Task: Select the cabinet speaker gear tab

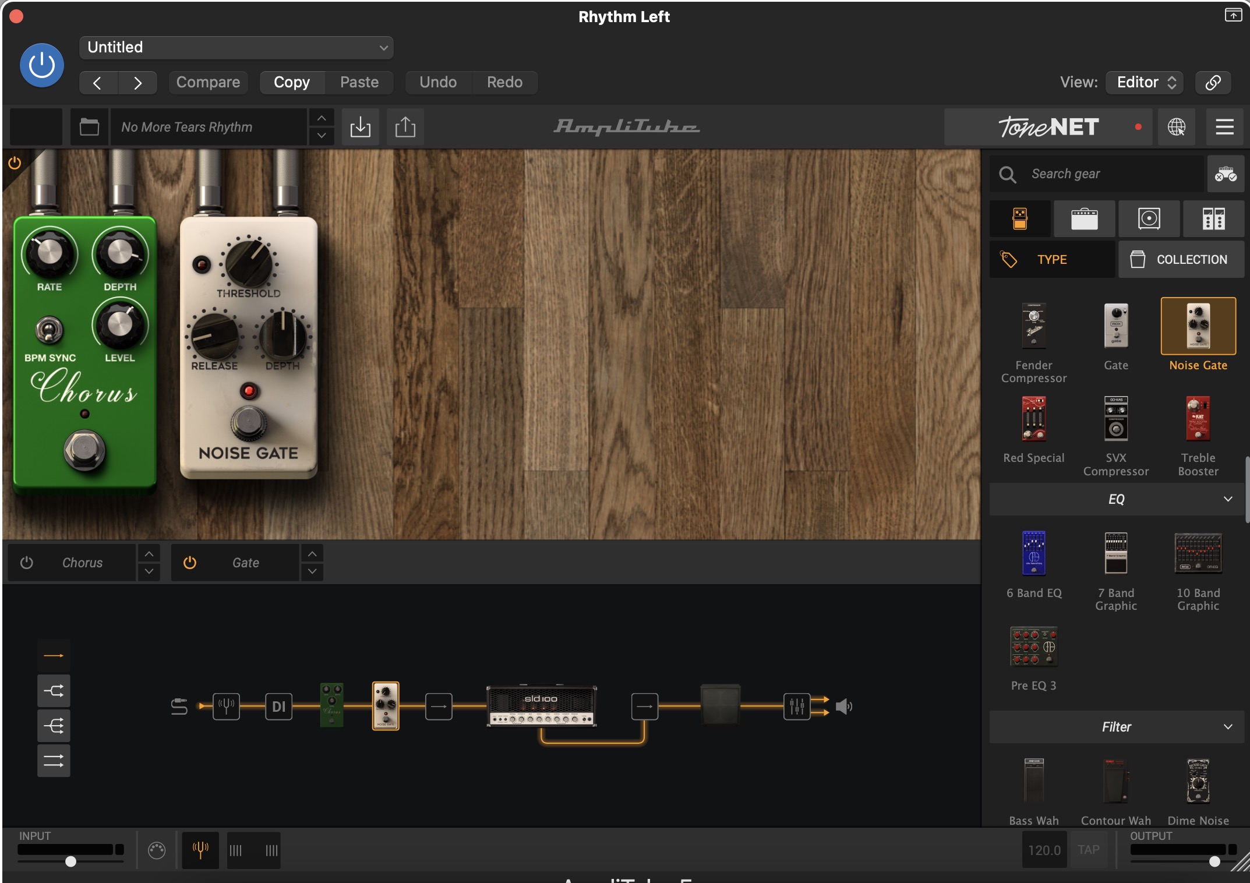Action: 1149,219
